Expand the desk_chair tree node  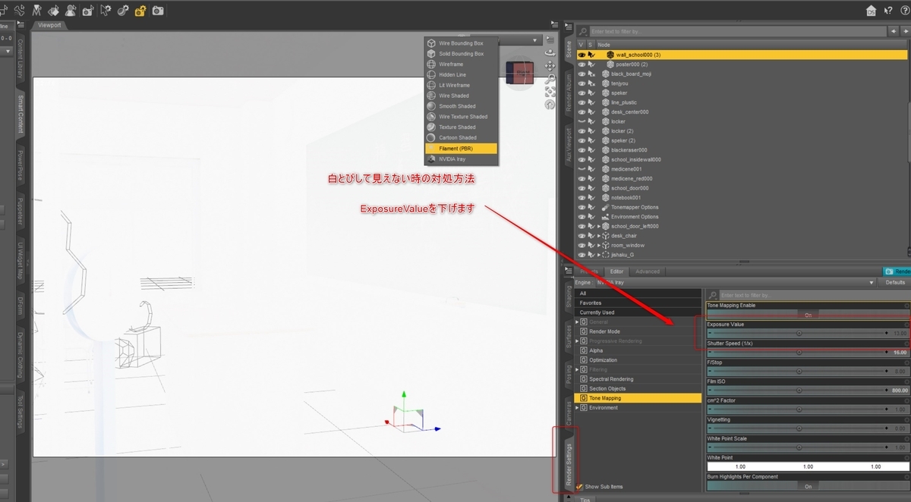tap(599, 236)
